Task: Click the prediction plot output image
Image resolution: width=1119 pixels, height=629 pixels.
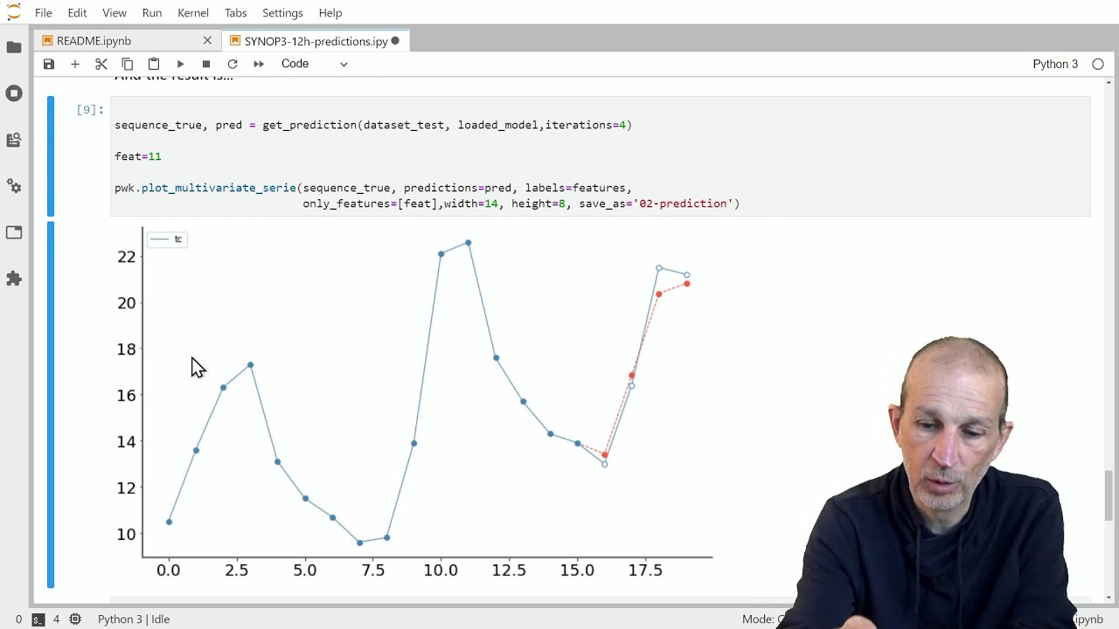Action: click(x=416, y=404)
